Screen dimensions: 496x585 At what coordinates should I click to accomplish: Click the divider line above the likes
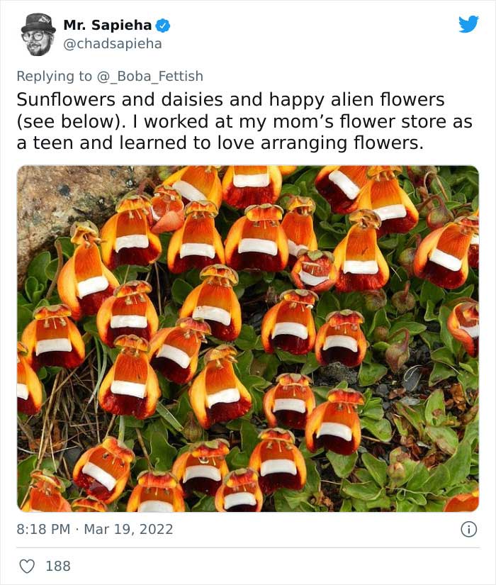(x=248, y=547)
